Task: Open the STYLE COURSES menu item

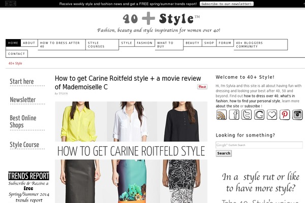Action: pos(102,45)
